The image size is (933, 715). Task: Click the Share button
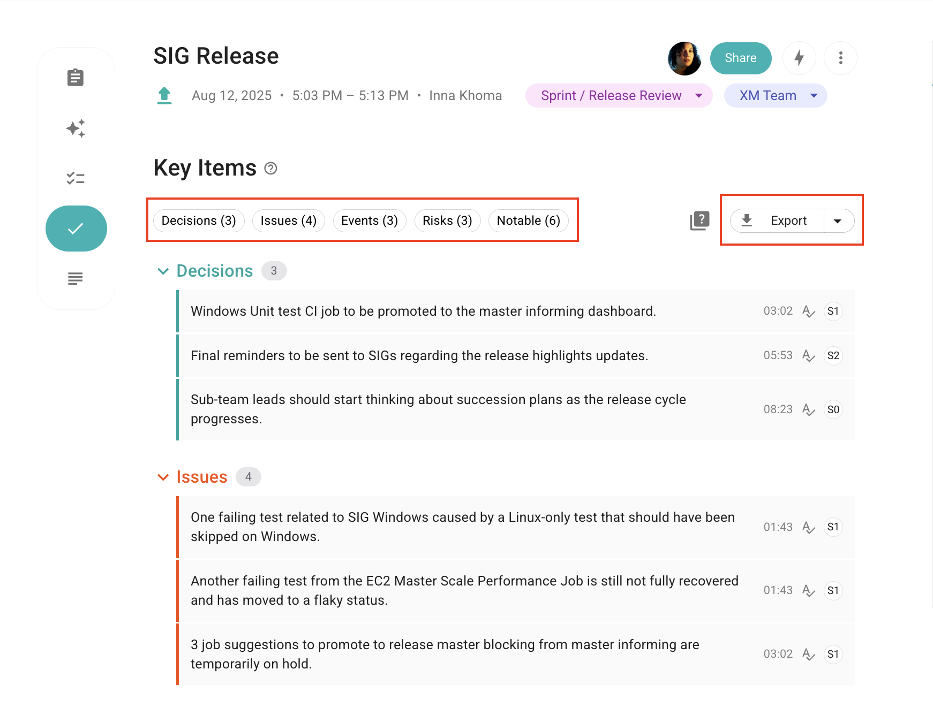pyautogui.click(x=740, y=58)
